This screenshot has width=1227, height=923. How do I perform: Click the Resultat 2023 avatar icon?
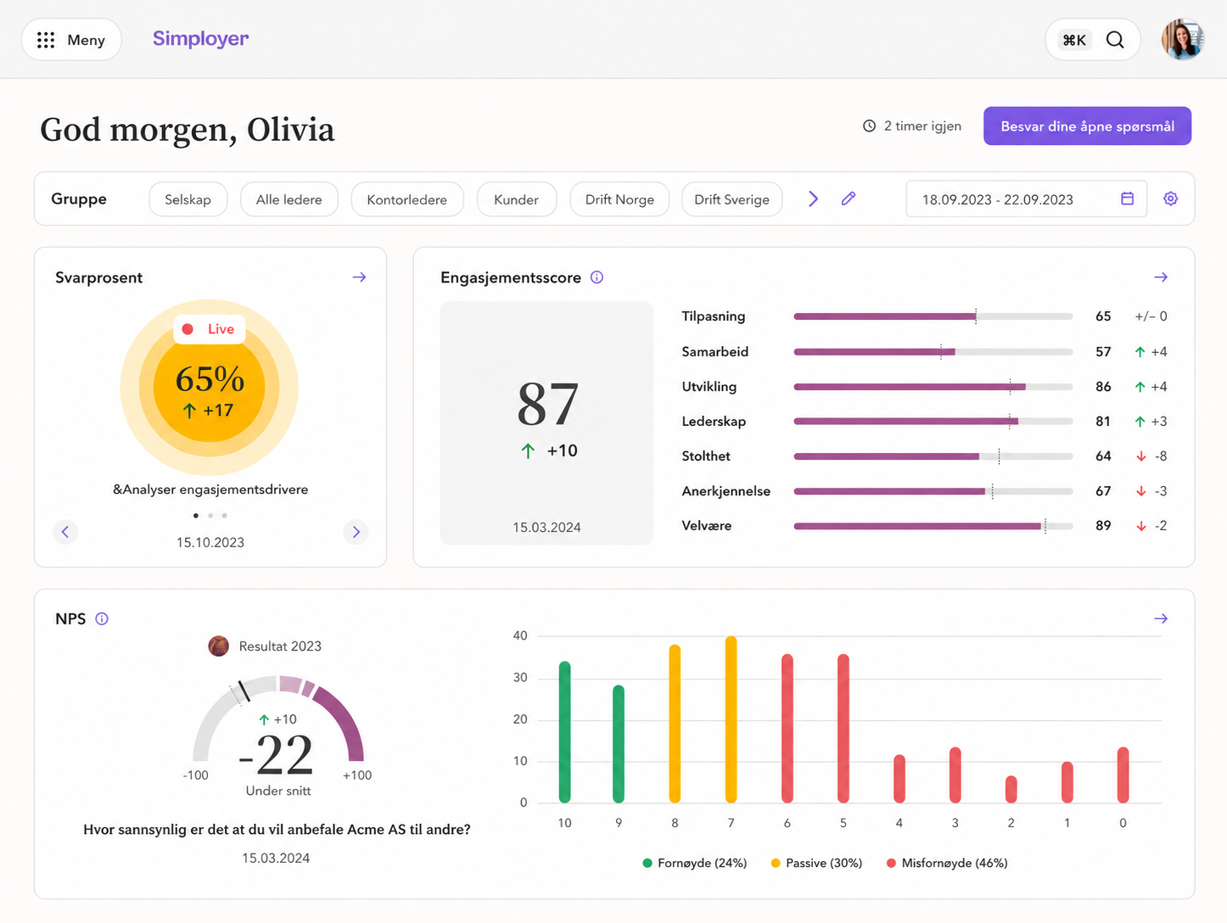[x=219, y=646]
